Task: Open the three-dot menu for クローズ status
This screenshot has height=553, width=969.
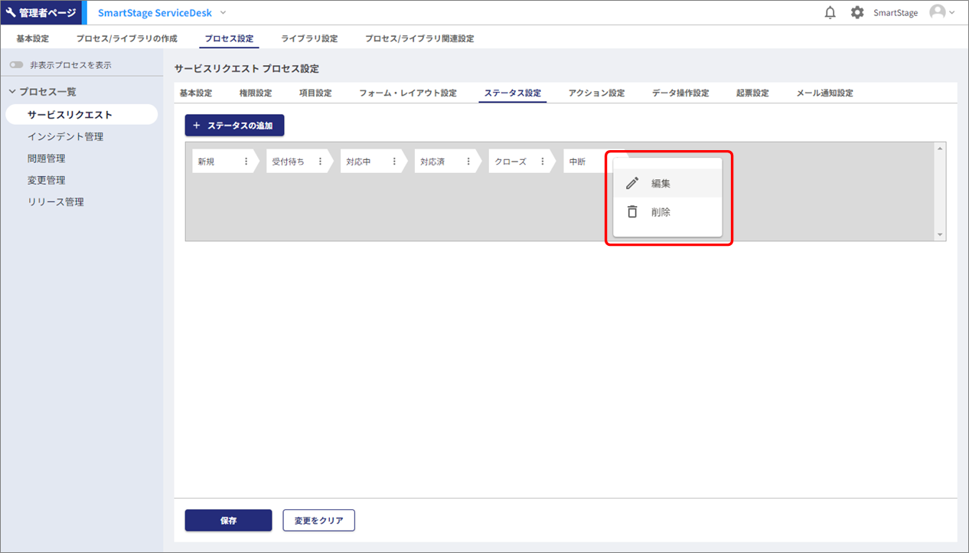Action: [x=543, y=162]
